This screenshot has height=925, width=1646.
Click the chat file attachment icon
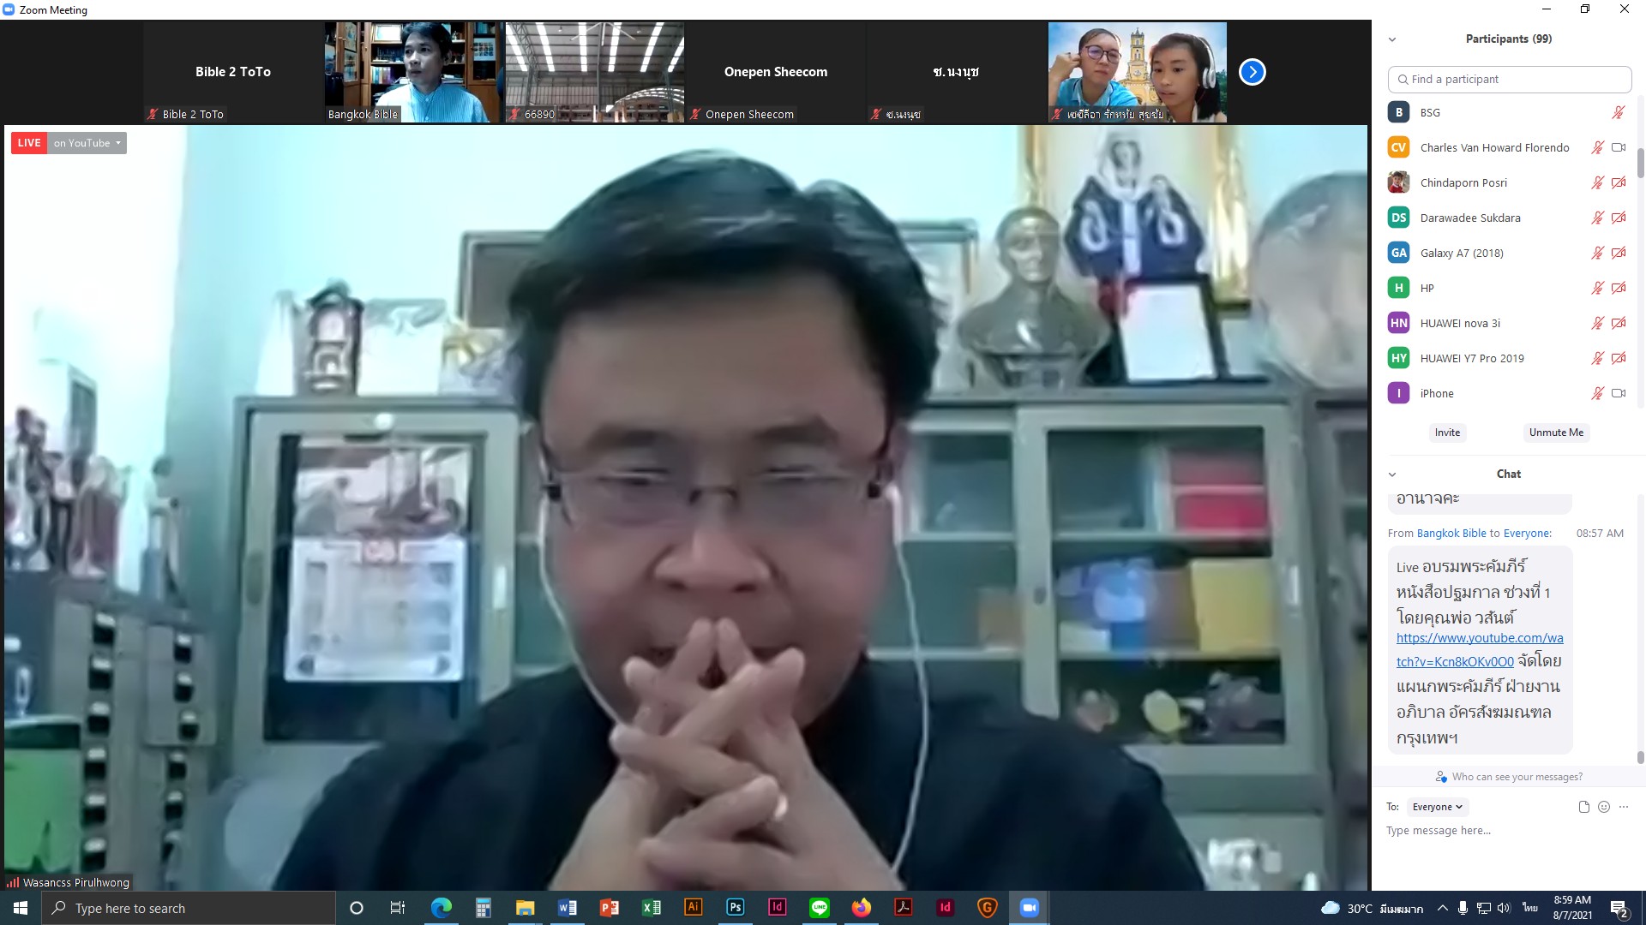[x=1583, y=807]
